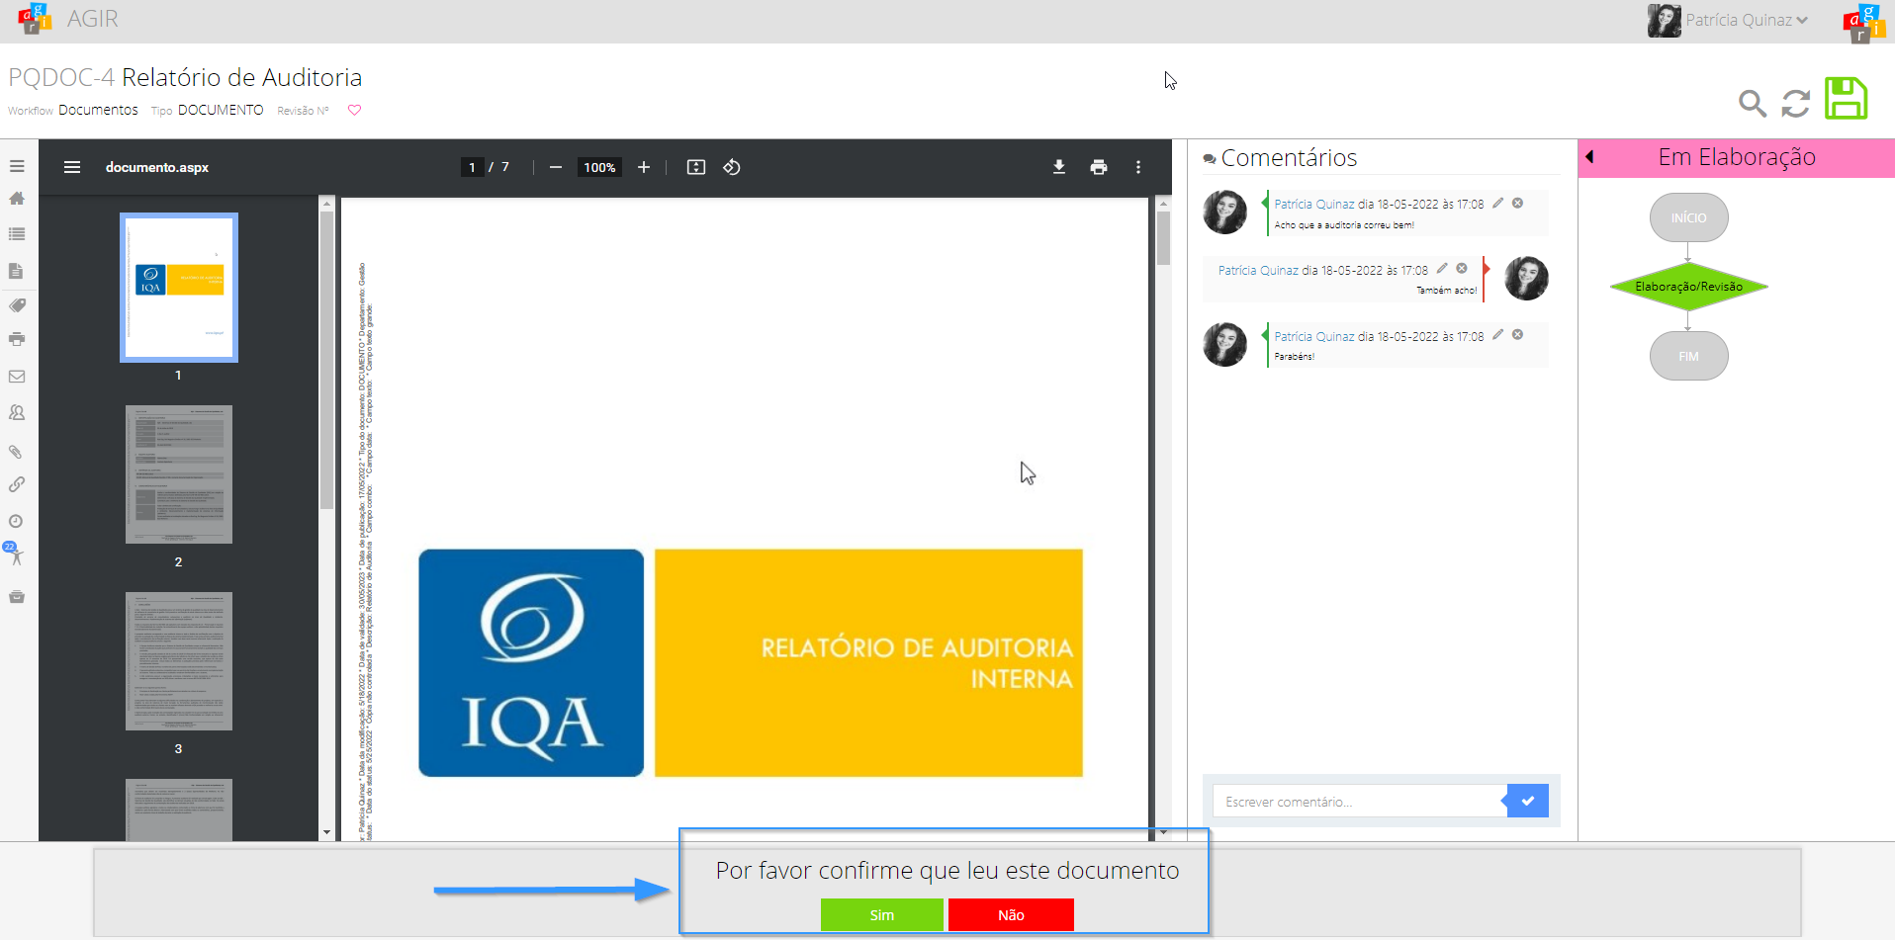
Task: Delete the 'Acho que a auditoria correu bem!' comment
Action: click(1518, 203)
